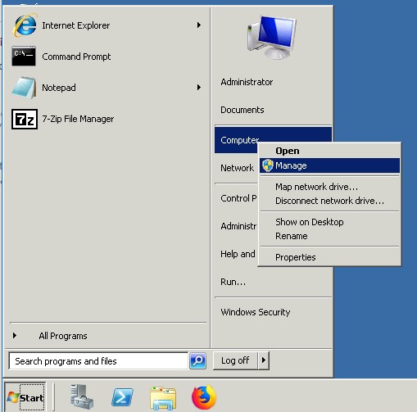Click the Start button
The height and width of the screenshot is (412, 417).
click(x=25, y=397)
